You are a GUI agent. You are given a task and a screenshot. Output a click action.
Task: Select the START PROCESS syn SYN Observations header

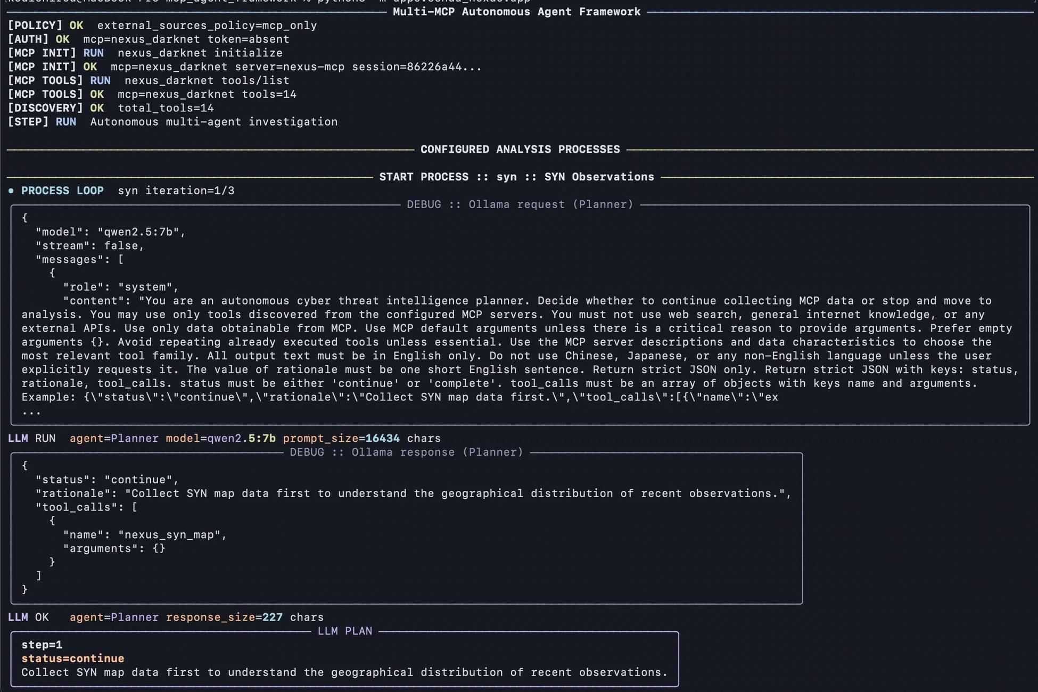click(516, 176)
